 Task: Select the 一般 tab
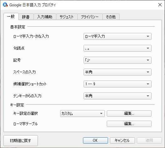coord(11,16)
